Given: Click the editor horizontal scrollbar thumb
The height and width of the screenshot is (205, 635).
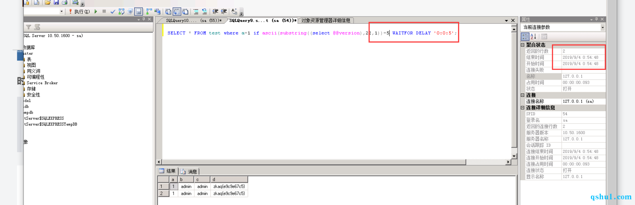Looking at the screenshot, I should [314, 162].
